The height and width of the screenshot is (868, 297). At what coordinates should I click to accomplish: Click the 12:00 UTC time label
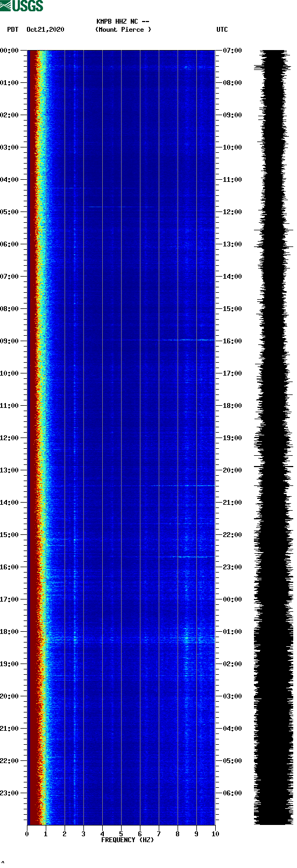[232, 212]
